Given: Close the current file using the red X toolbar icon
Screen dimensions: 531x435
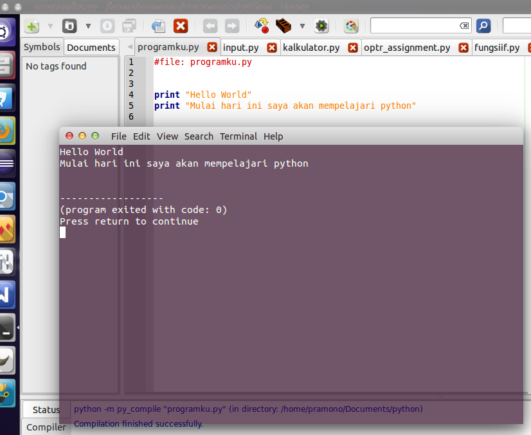Looking at the screenshot, I should tap(181, 26).
